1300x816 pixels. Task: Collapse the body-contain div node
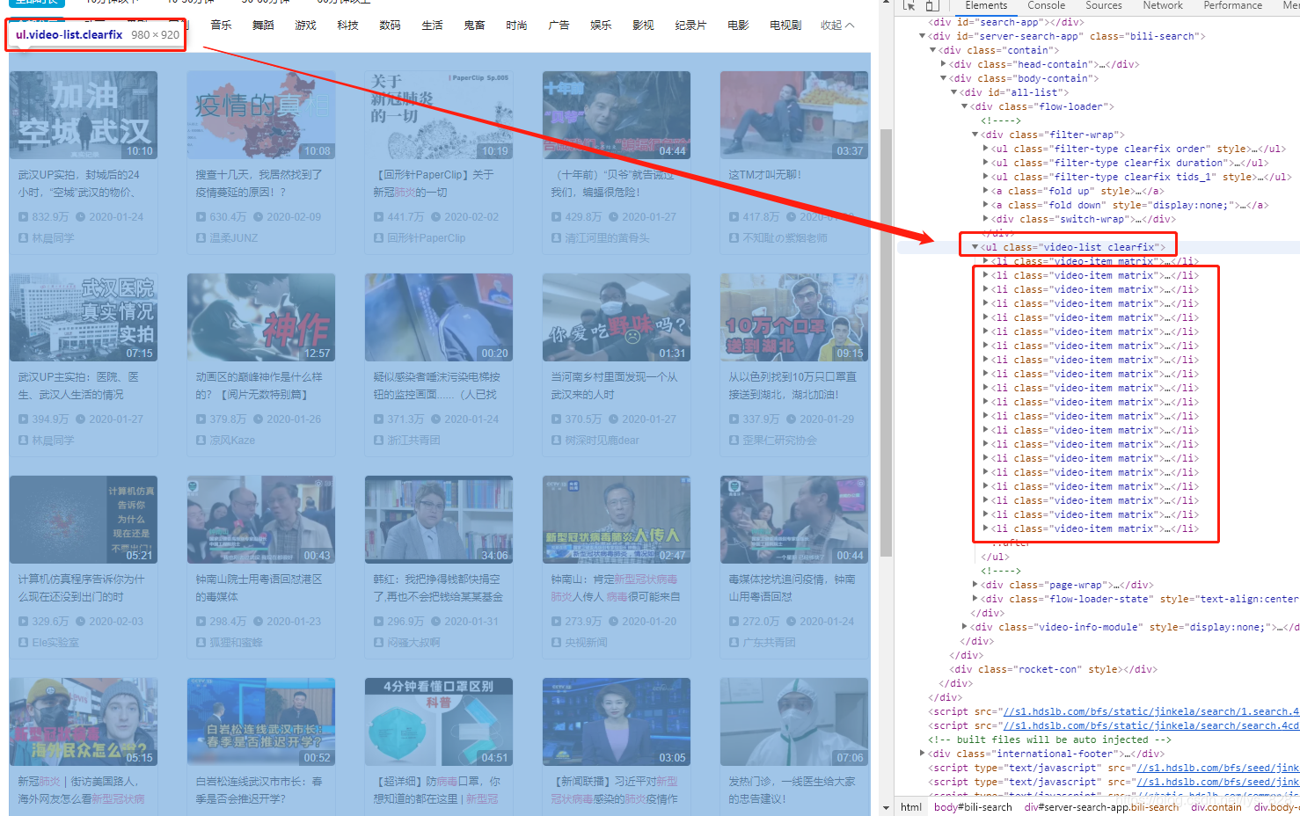(943, 78)
